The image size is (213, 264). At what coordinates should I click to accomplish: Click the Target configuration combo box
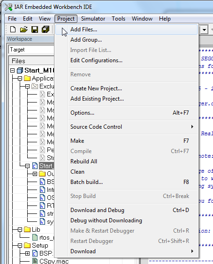[31, 50]
